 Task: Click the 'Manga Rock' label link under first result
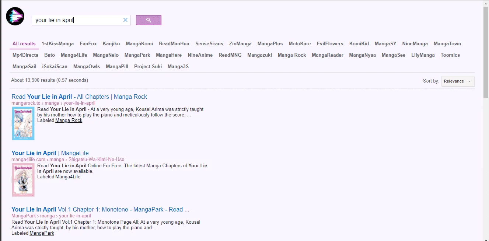pyautogui.click(x=69, y=120)
